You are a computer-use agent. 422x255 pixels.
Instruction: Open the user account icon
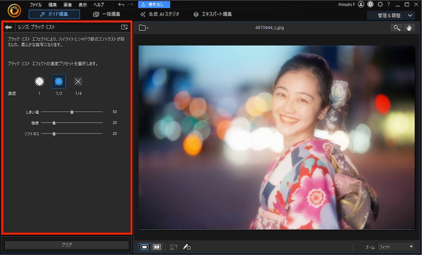pyautogui.click(x=361, y=4)
